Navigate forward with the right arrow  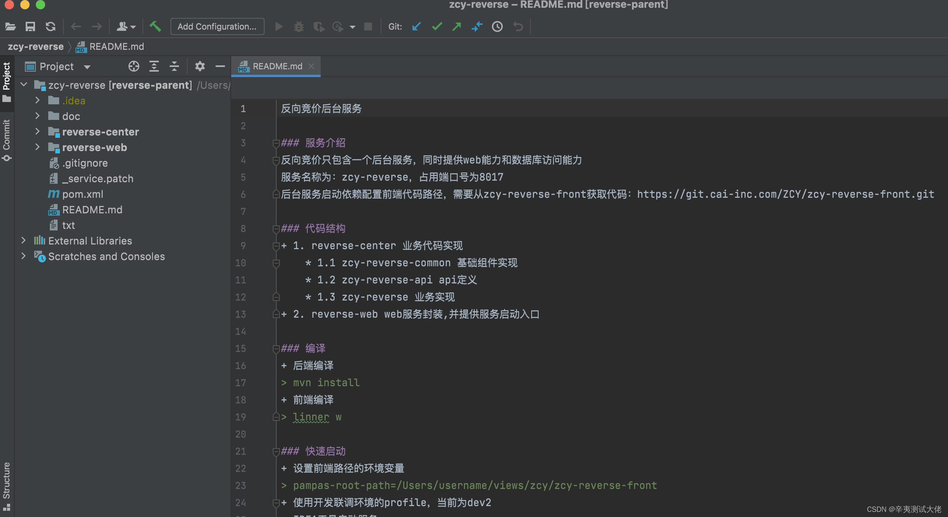coord(97,26)
